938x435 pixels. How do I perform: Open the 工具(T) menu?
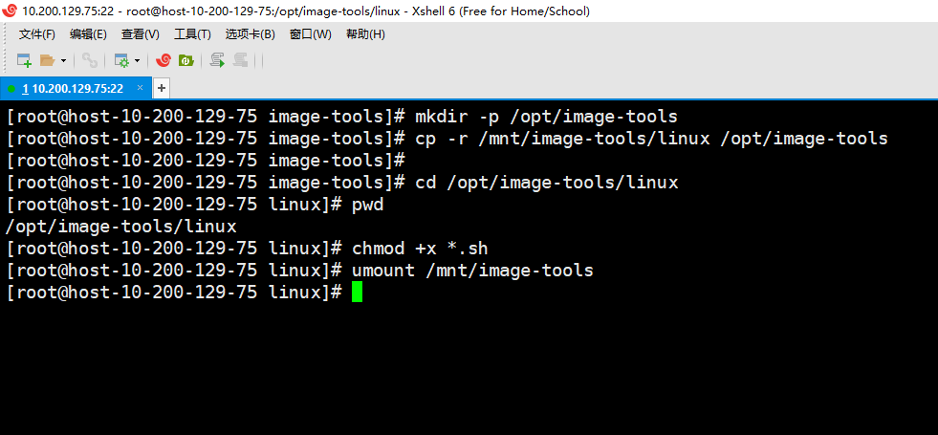192,34
